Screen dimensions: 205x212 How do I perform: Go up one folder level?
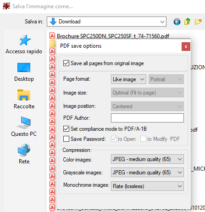click(187, 22)
